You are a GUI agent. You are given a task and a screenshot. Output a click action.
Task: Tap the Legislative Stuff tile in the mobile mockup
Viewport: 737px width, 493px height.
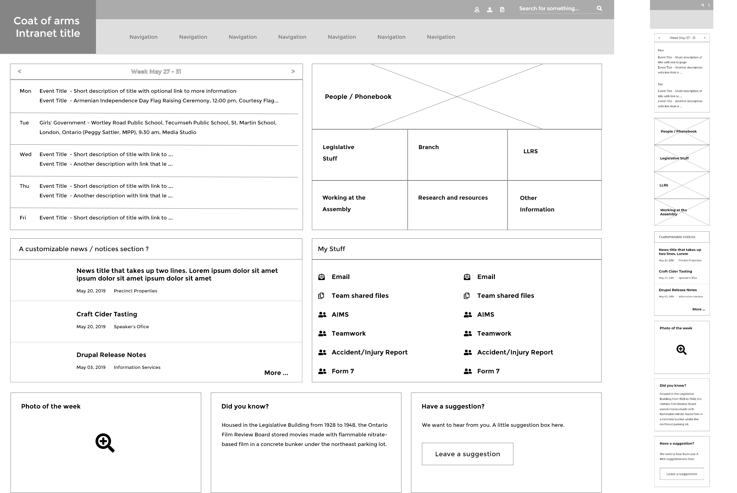pyautogui.click(x=682, y=158)
